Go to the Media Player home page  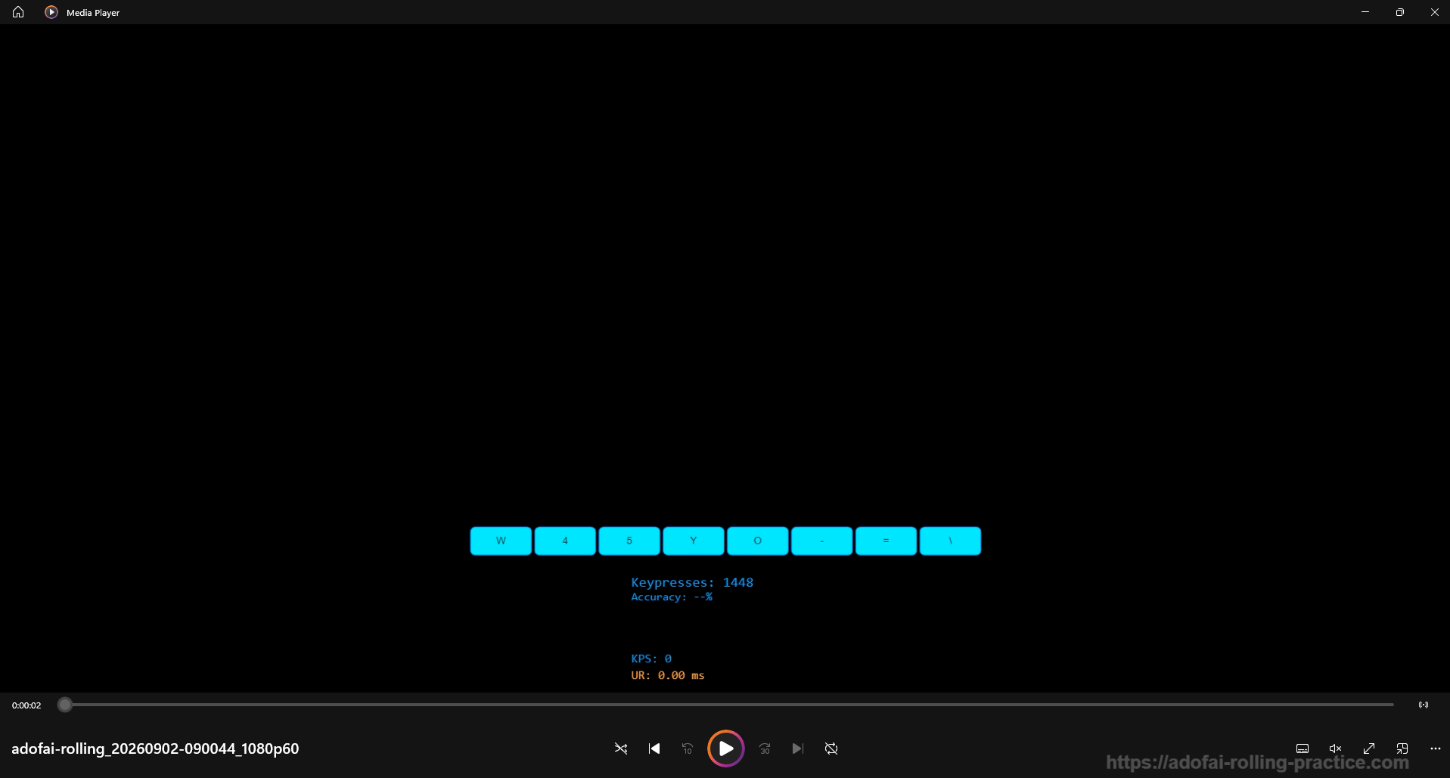point(18,12)
